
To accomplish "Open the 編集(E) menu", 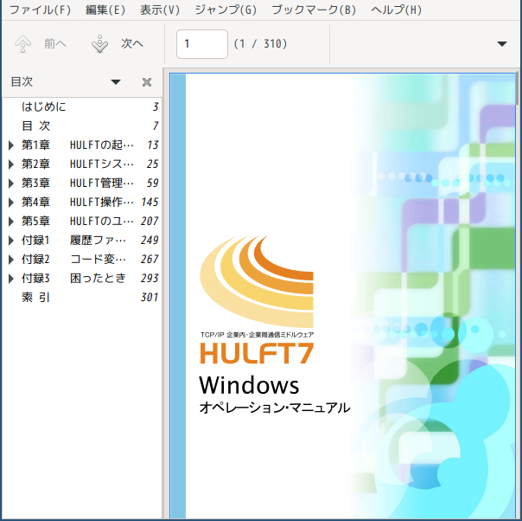I will pyautogui.click(x=105, y=10).
